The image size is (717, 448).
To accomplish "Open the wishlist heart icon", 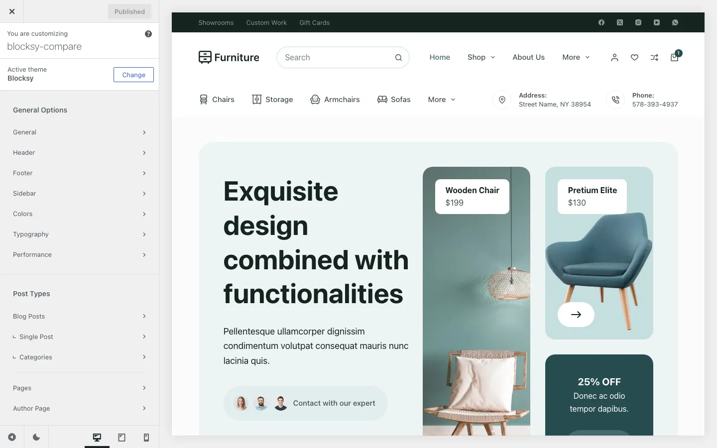I will [634, 58].
